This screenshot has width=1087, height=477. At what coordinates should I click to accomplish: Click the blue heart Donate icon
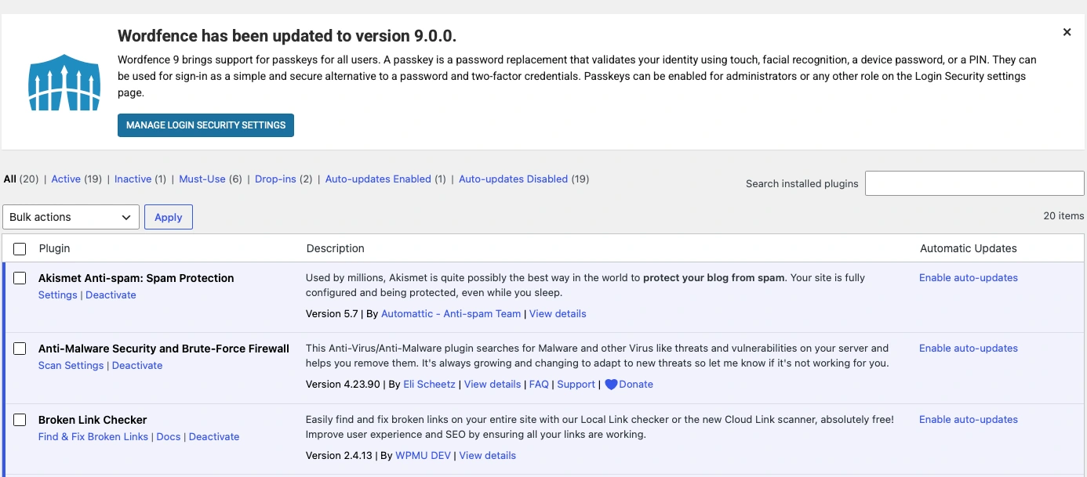612,385
